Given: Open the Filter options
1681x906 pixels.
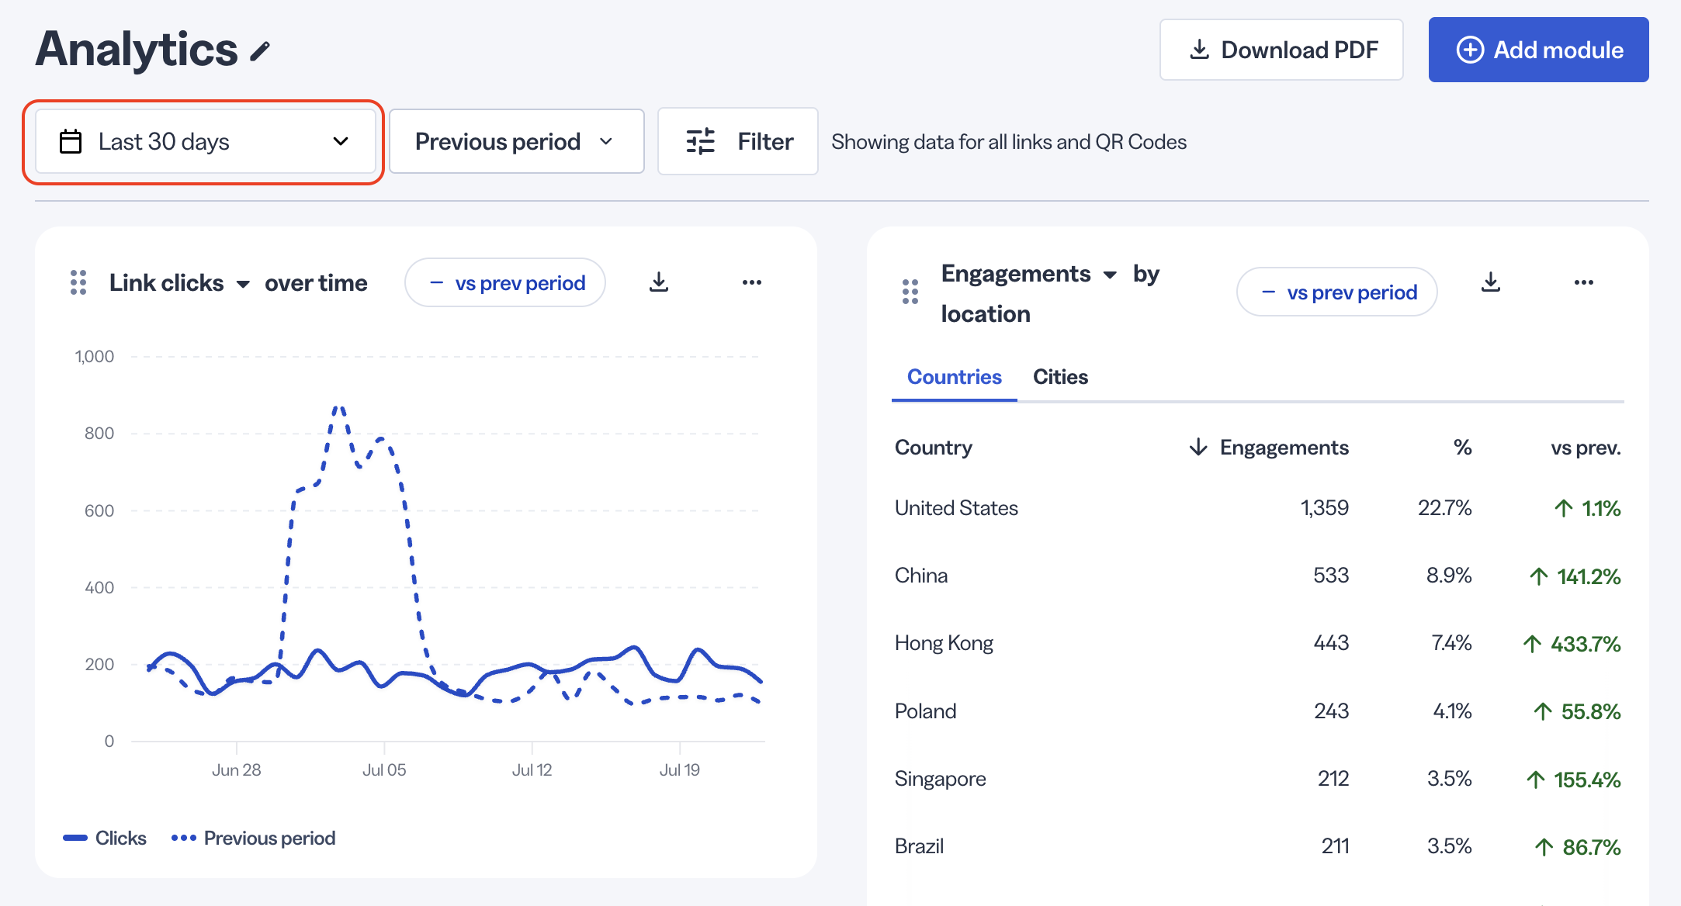Looking at the screenshot, I should pos(738,141).
